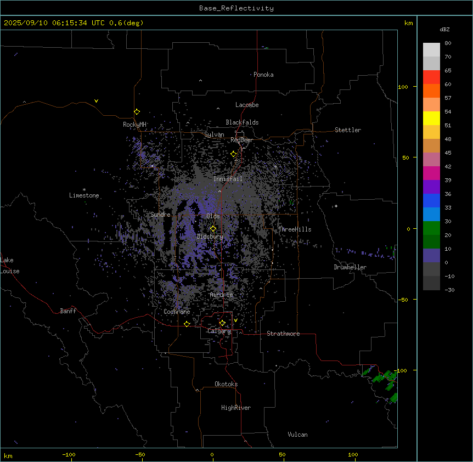Select the slate-blue 0-10 dBZ legend swatch
Screen dimensions: 473x462
tap(431, 256)
